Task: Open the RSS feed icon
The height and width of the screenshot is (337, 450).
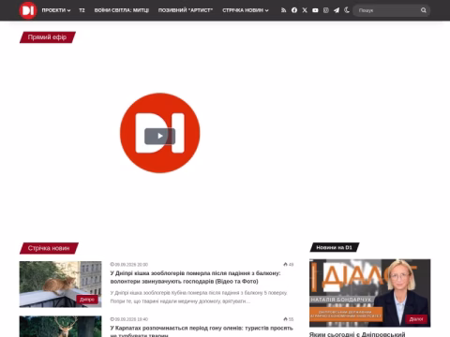Action: click(283, 10)
